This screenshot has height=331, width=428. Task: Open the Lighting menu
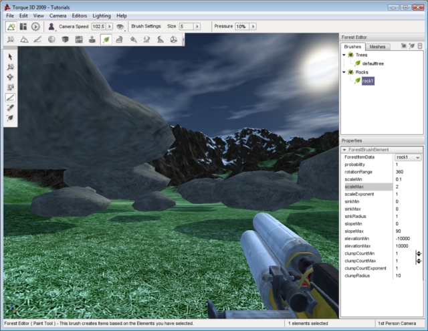point(102,15)
